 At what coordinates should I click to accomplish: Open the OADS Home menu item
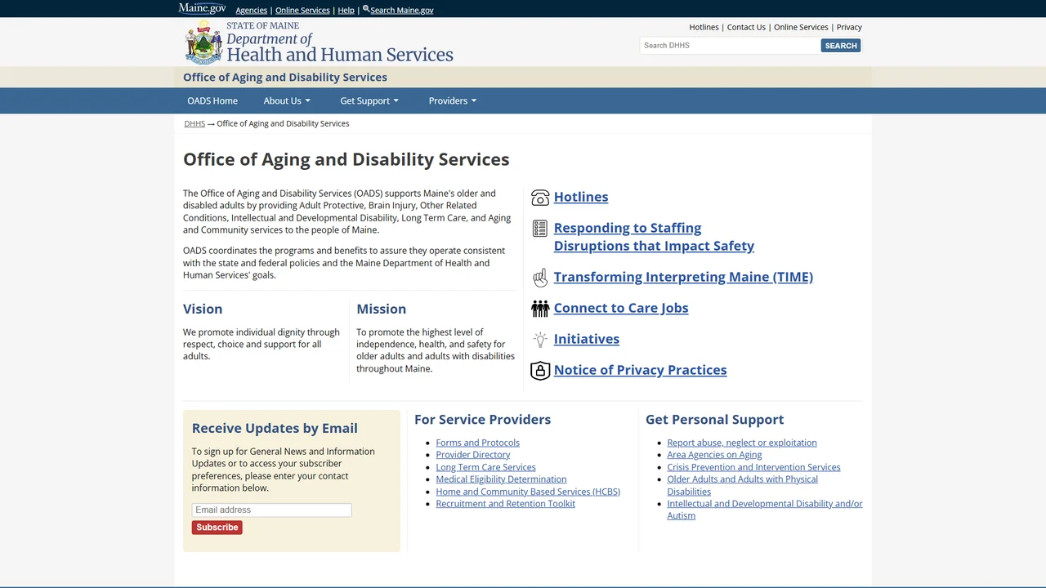tap(212, 100)
